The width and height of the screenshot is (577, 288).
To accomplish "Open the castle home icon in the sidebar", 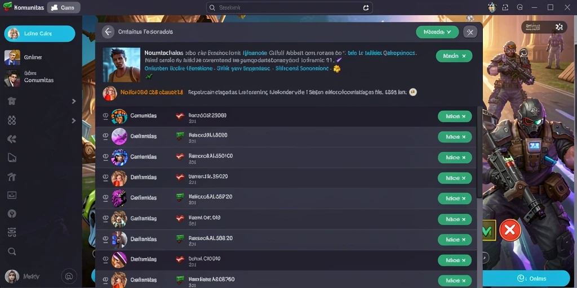I will click(12, 101).
